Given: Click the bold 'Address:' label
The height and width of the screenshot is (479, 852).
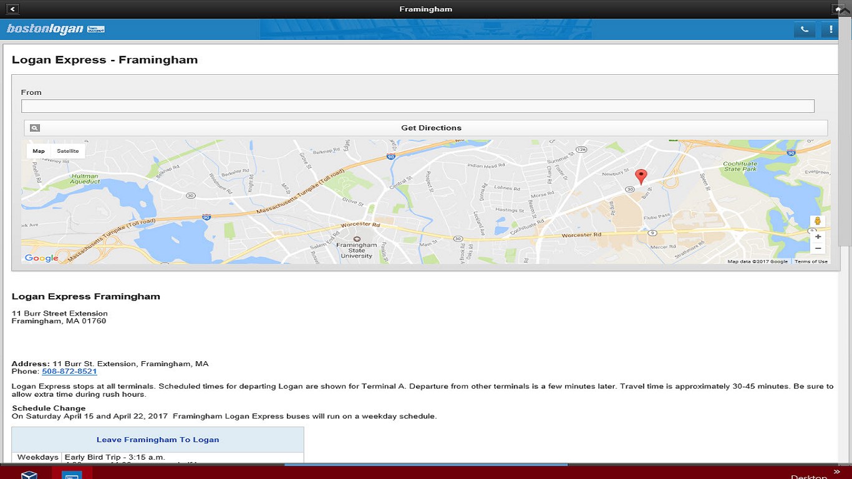Looking at the screenshot, I should click(x=31, y=364).
